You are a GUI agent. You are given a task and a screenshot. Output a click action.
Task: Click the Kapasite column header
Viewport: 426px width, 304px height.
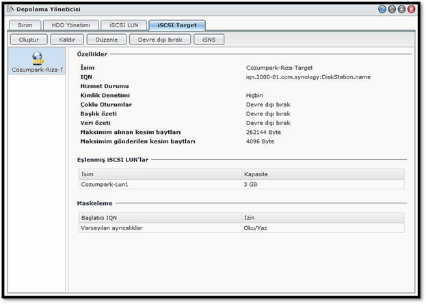point(322,174)
